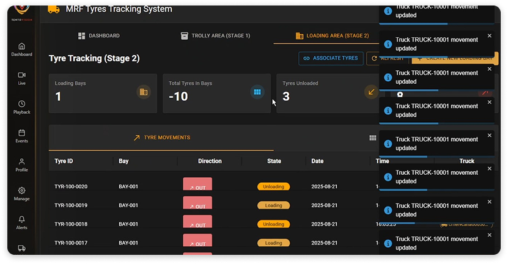Viewport: 508px width, 264px height.
Task: Go to Live camera view in sidebar
Action: pyautogui.click(x=21, y=78)
